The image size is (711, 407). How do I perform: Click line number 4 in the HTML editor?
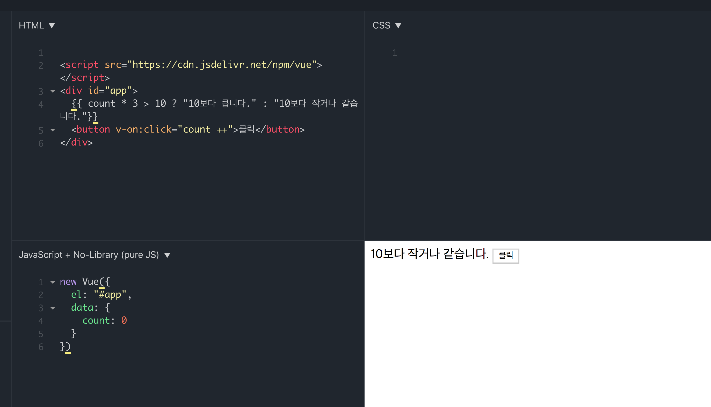[41, 104]
